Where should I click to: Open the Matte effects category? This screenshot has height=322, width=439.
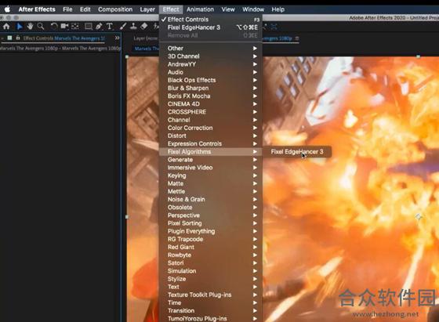point(211,183)
